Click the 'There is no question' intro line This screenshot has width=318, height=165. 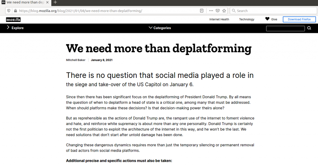click(x=160, y=75)
